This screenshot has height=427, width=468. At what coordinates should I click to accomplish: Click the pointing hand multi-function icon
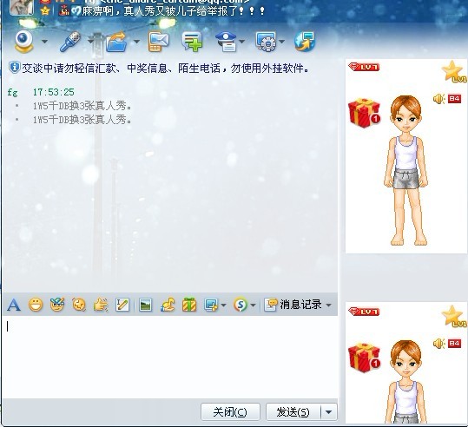101,305
